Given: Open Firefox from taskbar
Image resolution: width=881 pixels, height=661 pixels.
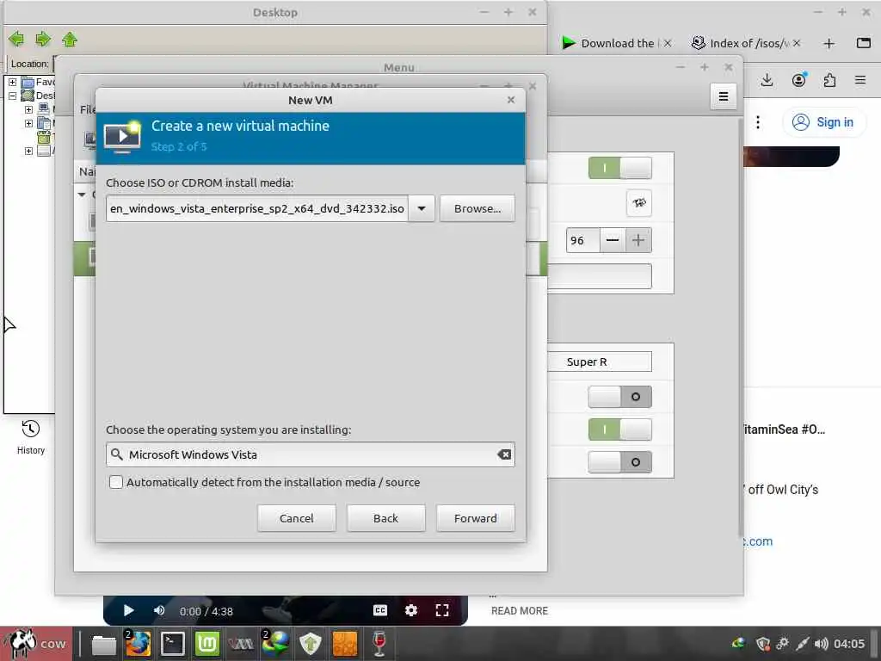Looking at the screenshot, I should [139, 644].
